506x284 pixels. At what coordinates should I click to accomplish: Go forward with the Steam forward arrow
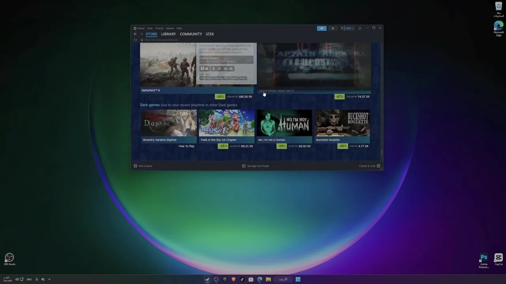[141, 34]
